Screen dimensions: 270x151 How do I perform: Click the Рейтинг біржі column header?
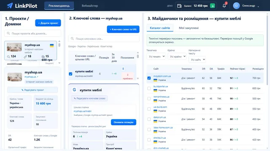238,69
